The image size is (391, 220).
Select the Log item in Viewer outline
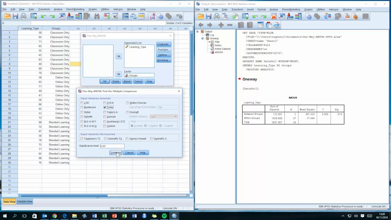[x=212, y=35]
